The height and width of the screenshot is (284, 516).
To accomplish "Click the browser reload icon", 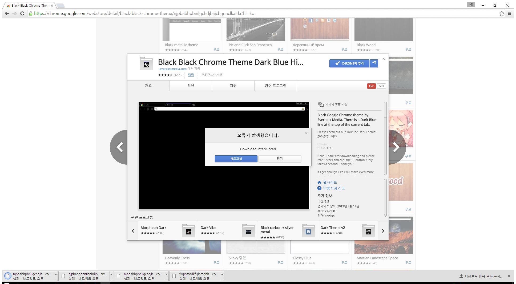I will tap(22, 13).
